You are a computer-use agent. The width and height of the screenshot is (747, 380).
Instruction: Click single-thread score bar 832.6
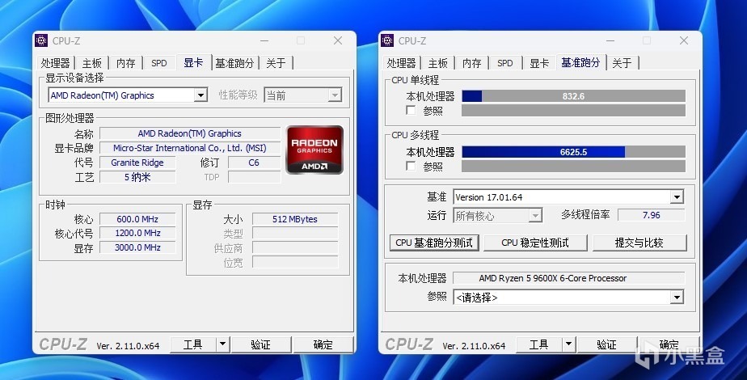(x=574, y=96)
